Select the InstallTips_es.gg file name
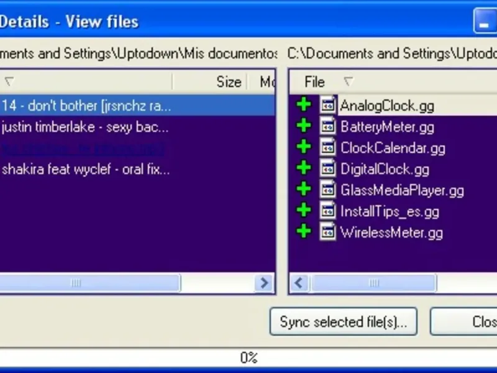Viewport: 497px width, 373px height. (x=390, y=211)
